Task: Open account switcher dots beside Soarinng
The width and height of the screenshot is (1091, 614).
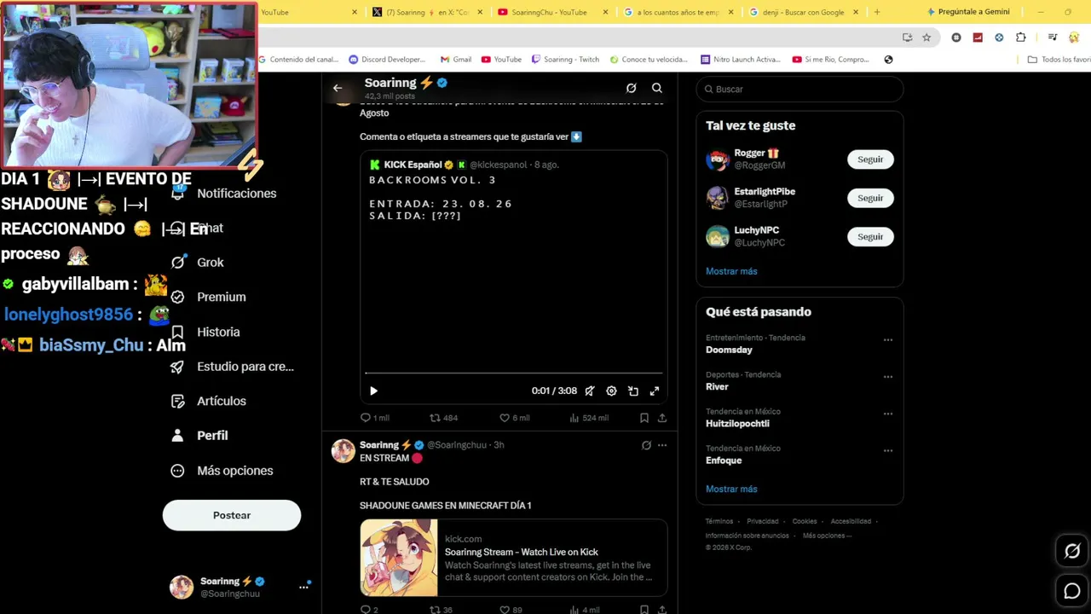Action: pos(303,587)
